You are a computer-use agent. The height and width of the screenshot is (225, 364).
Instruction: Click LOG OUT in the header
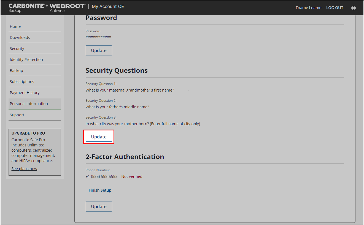(x=335, y=8)
